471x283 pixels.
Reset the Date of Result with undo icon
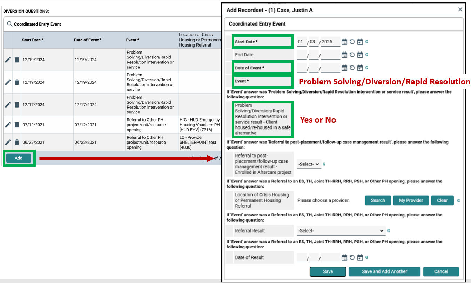click(352, 257)
